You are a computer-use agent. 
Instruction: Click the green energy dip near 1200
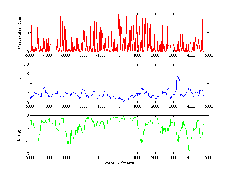coord(141,143)
